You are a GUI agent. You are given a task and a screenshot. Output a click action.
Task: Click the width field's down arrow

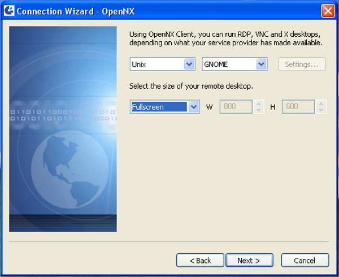259,110
